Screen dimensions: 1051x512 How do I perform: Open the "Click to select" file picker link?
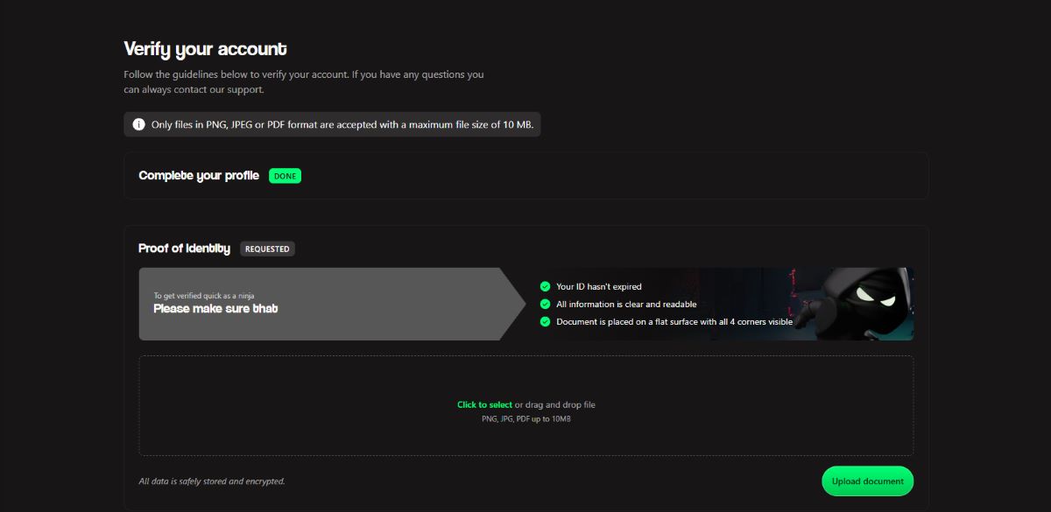coord(484,404)
